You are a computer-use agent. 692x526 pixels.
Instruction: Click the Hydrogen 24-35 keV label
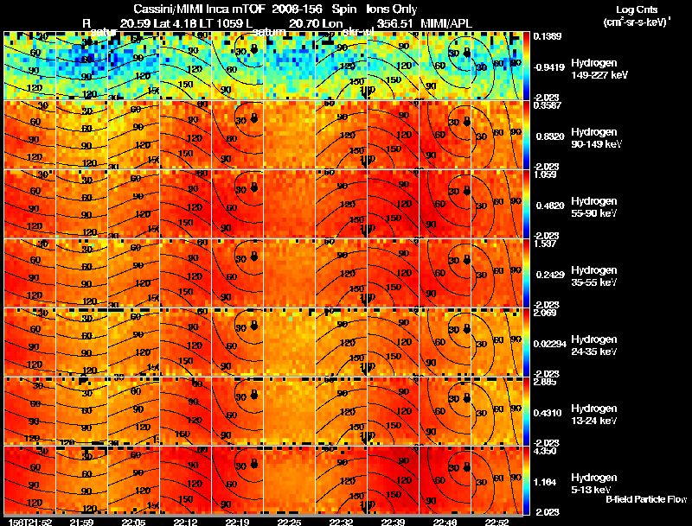point(594,345)
